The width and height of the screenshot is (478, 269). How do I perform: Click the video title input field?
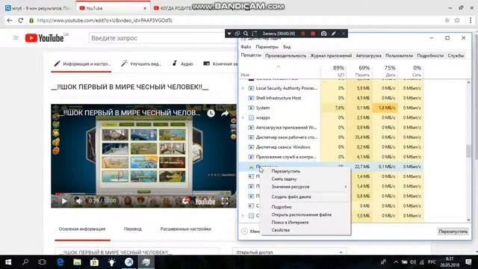pos(137,252)
